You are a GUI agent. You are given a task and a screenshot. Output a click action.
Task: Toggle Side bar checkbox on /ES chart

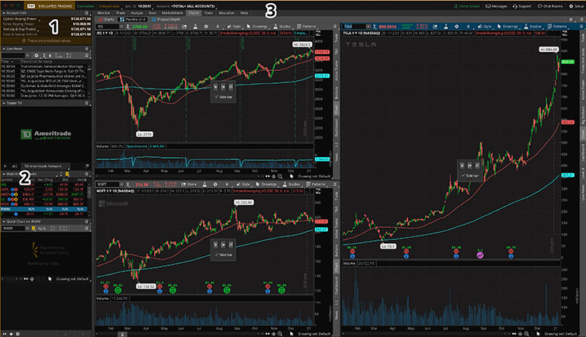coord(217,97)
